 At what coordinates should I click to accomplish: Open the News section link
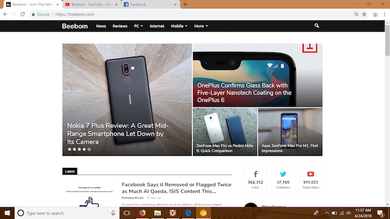pos(101,26)
